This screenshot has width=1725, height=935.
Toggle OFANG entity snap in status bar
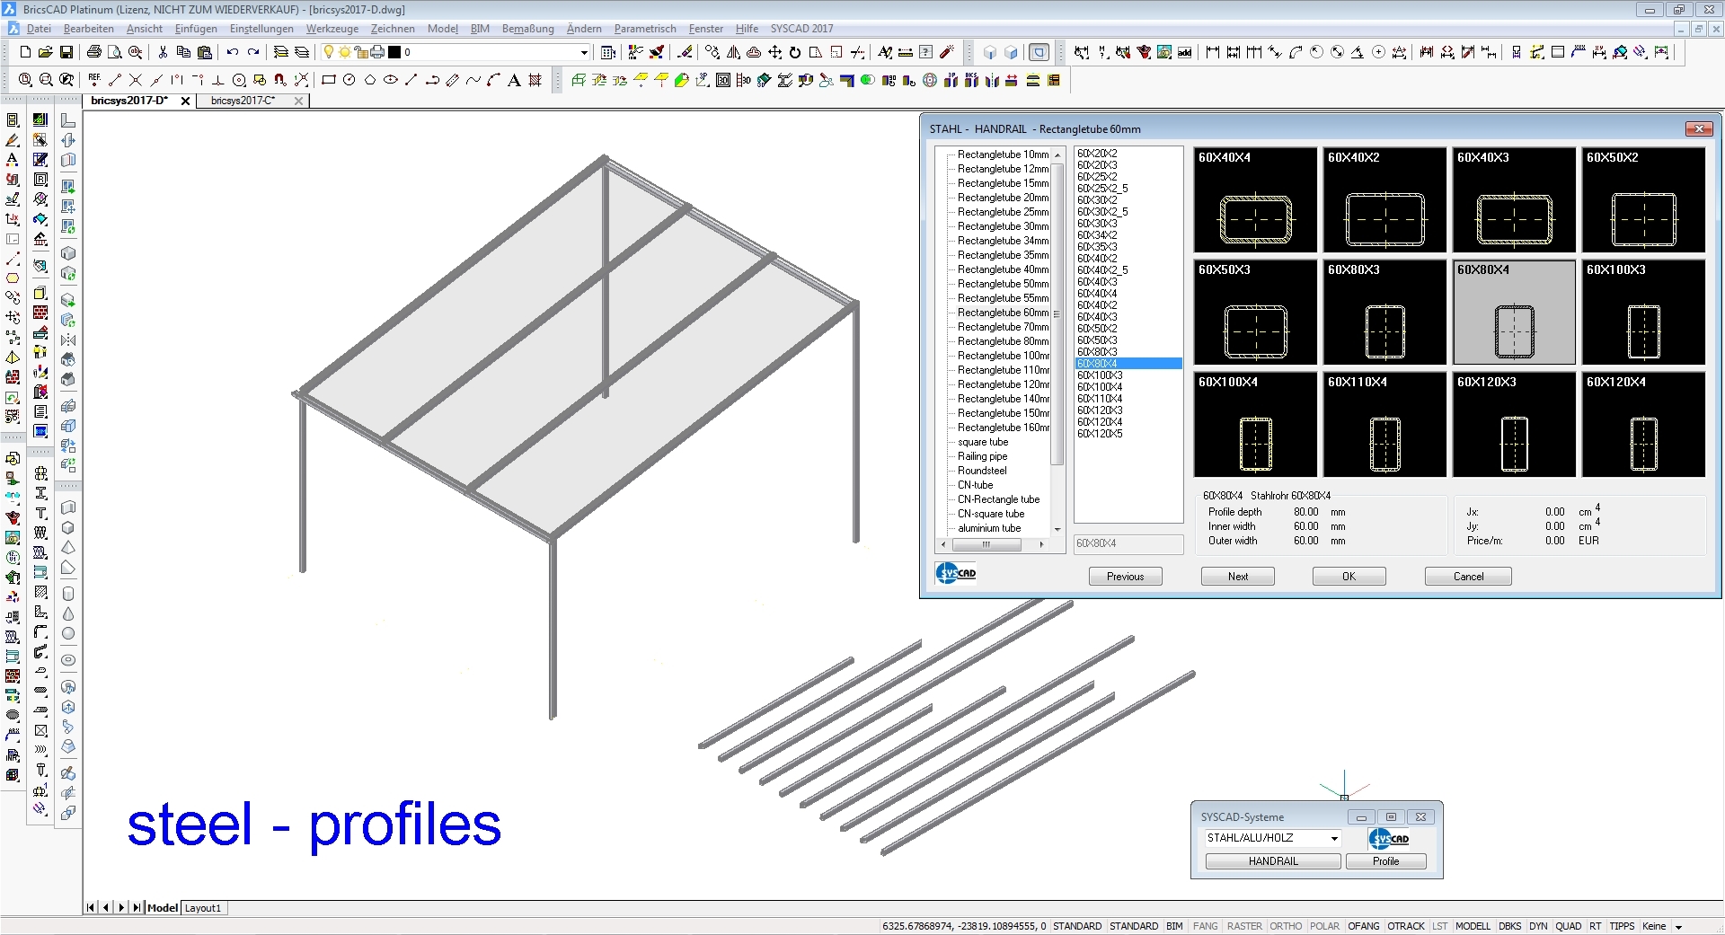(x=1363, y=926)
